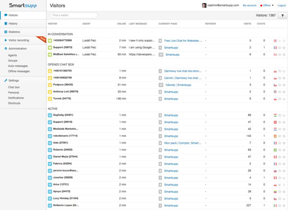Click chat icon of Support (33873)

tap(50, 48)
